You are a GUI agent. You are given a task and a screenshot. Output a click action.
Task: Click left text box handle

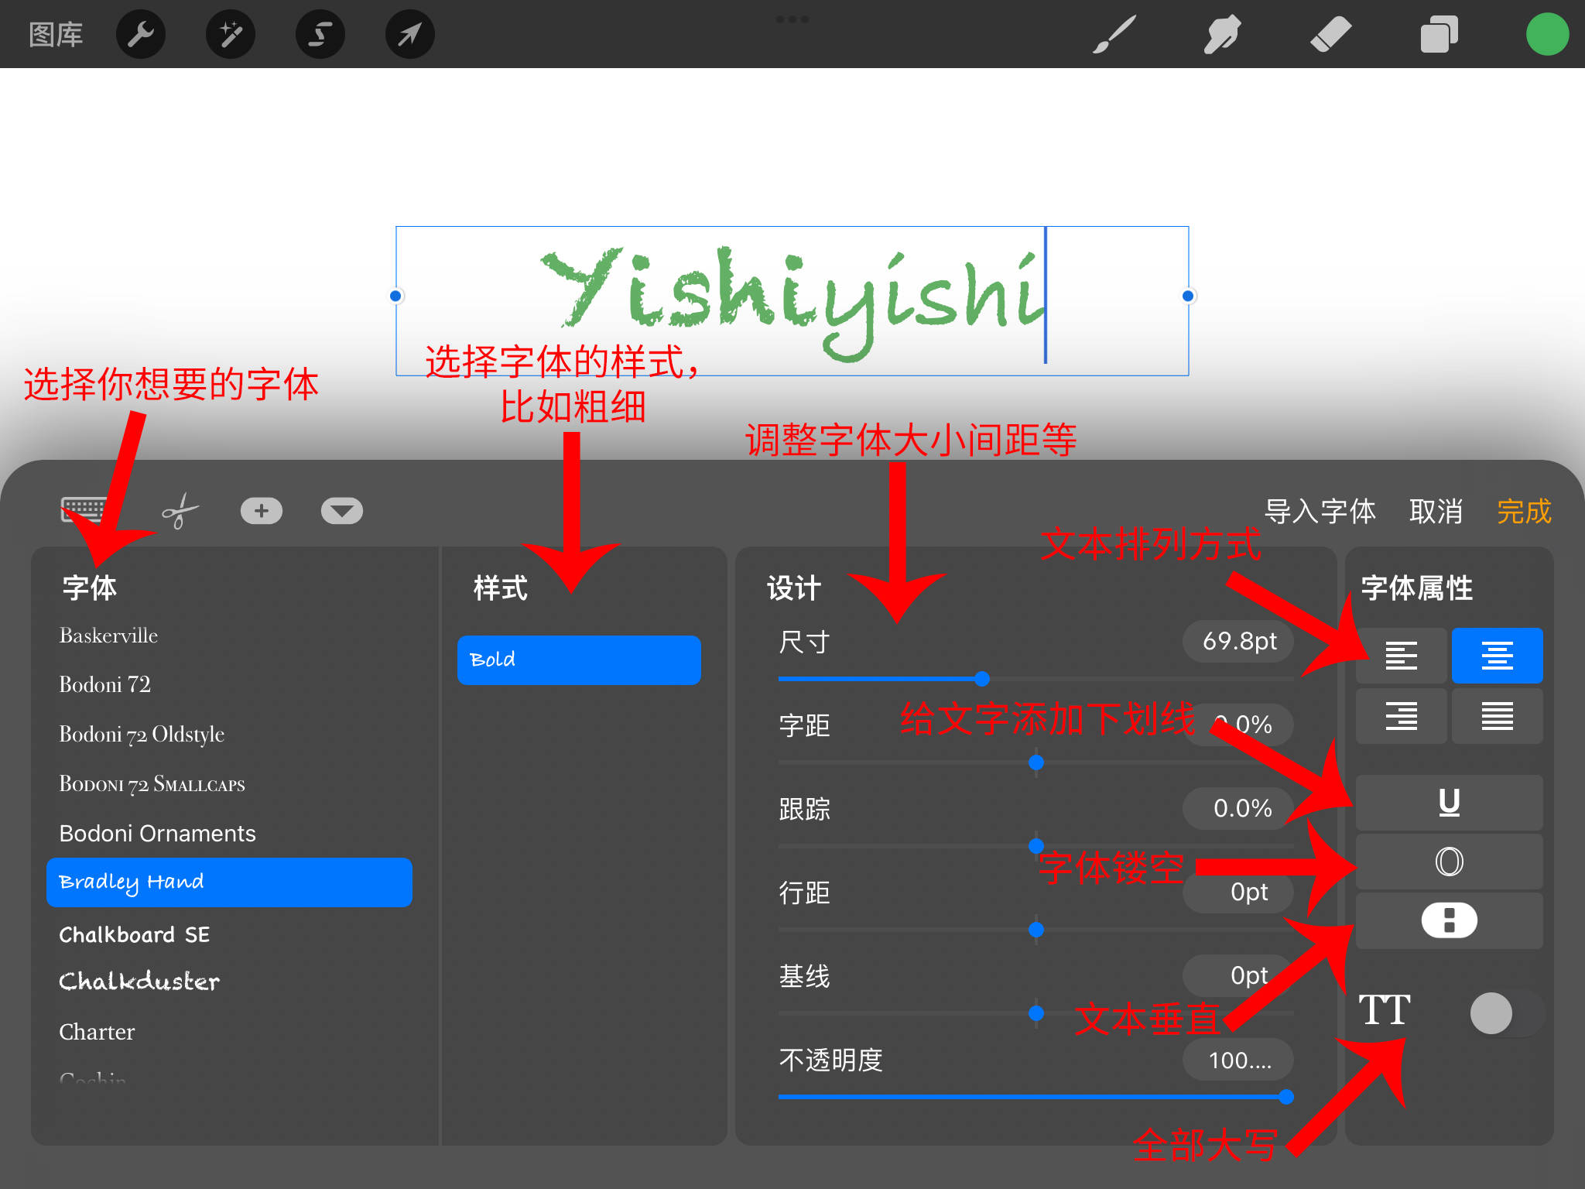(395, 296)
